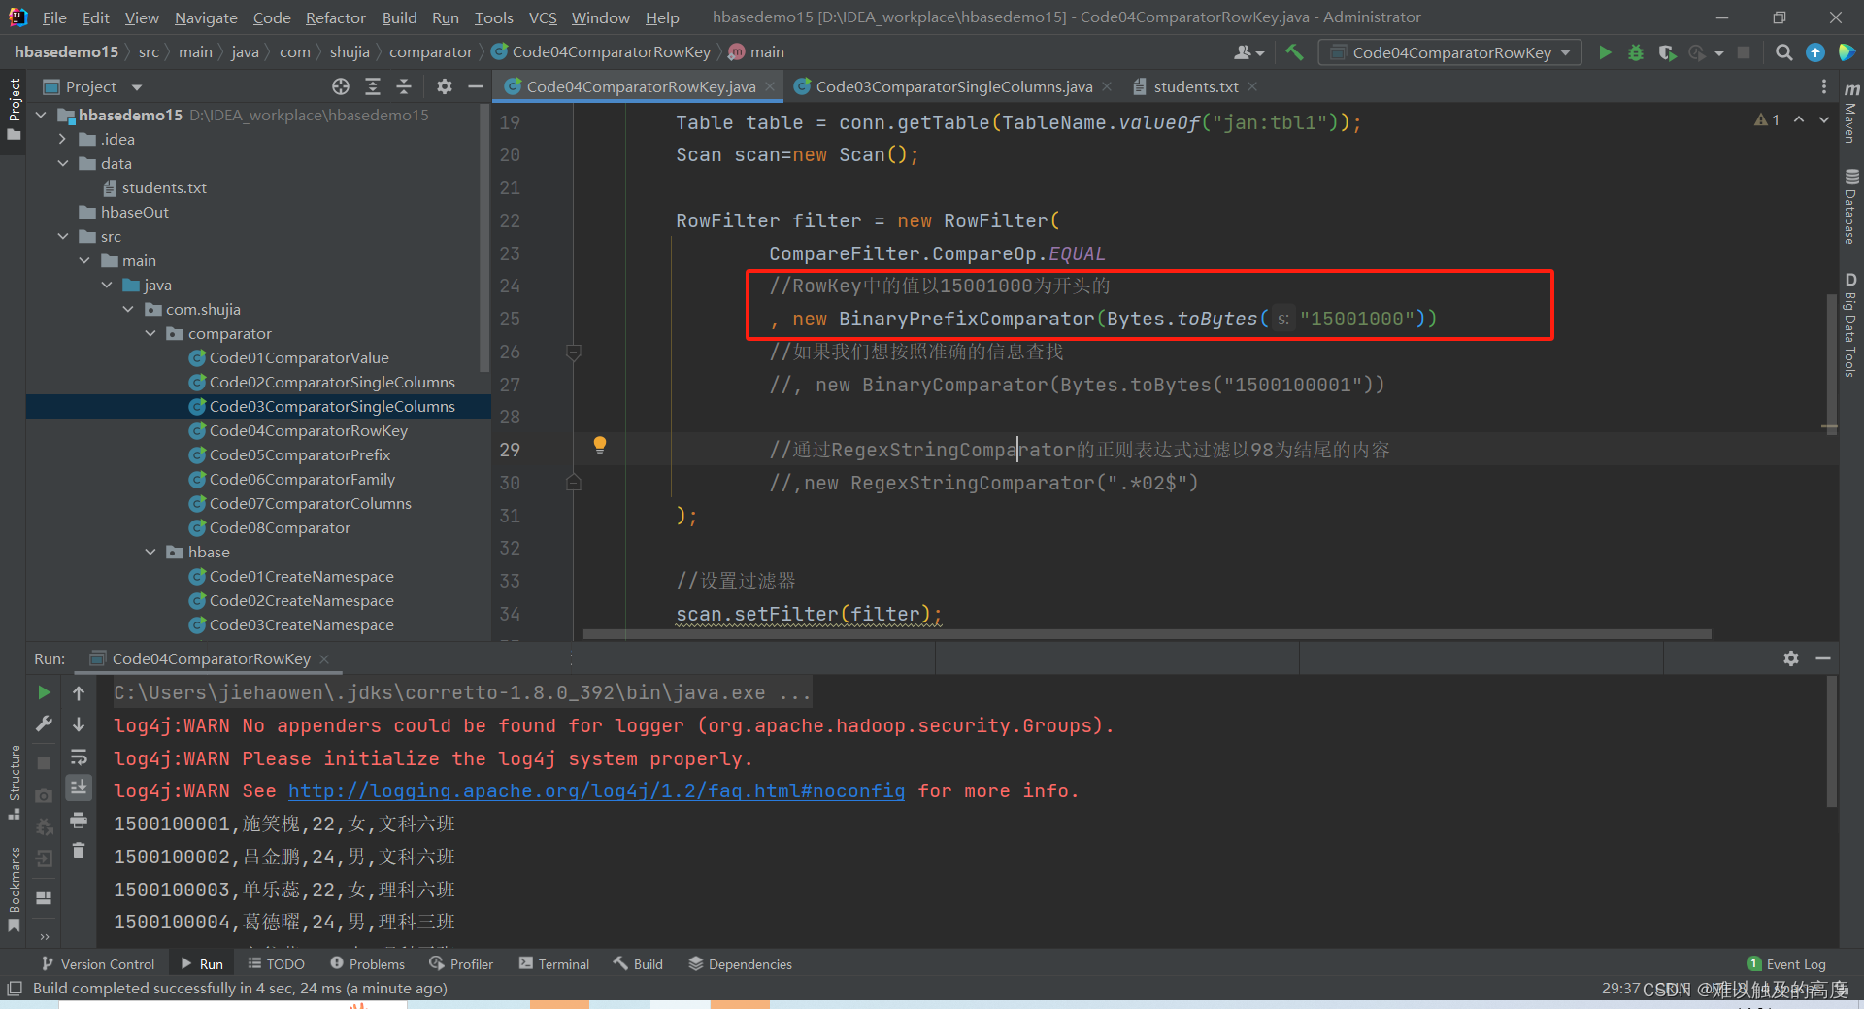The width and height of the screenshot is (1864, 1009).
Task: Open the code-with-me user dropdown
Action: (1248, 52)
